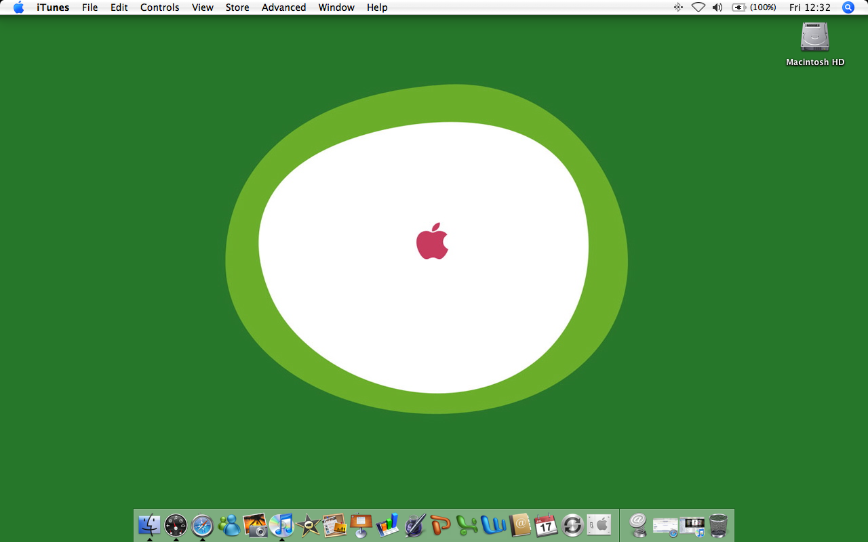Image resolution: width=868 pixels, height=542 pixels.
Task: Launch PowerPoint from the Dock
Action: [440, 525]
